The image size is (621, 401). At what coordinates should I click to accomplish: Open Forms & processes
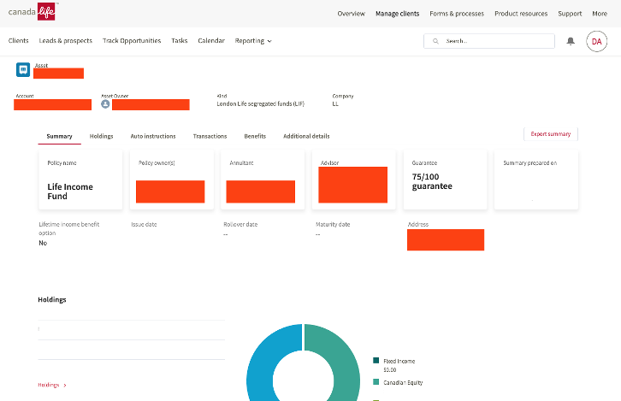457,14
